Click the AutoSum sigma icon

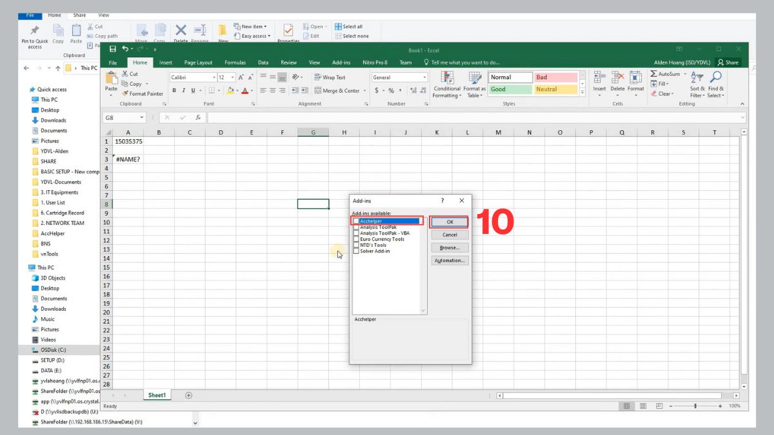(653, 74)
